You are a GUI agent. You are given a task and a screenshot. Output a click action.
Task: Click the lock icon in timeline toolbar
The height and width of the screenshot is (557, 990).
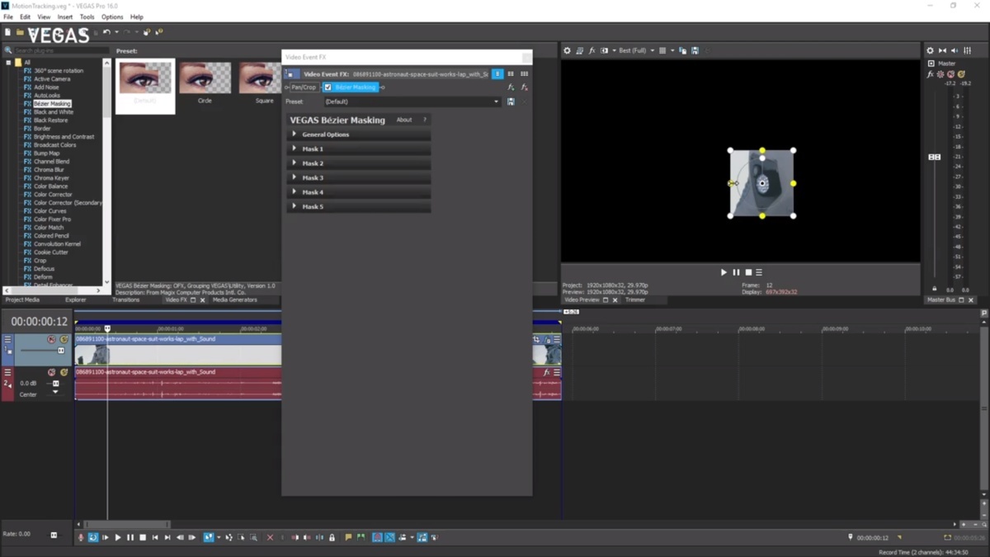pyautogui.click(x=332, y=537)
